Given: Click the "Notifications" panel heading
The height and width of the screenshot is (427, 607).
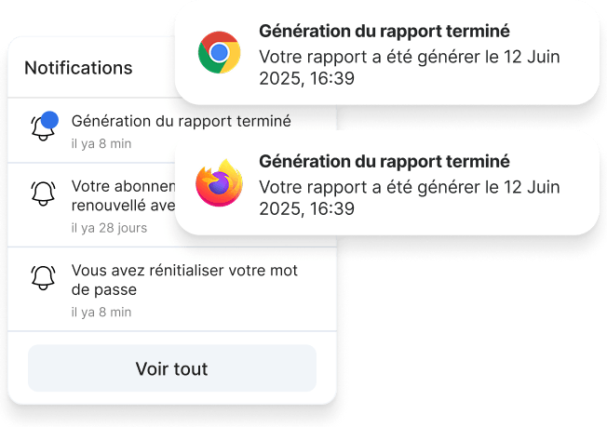Looking at the screenshot, I should (x=78, y=68).
